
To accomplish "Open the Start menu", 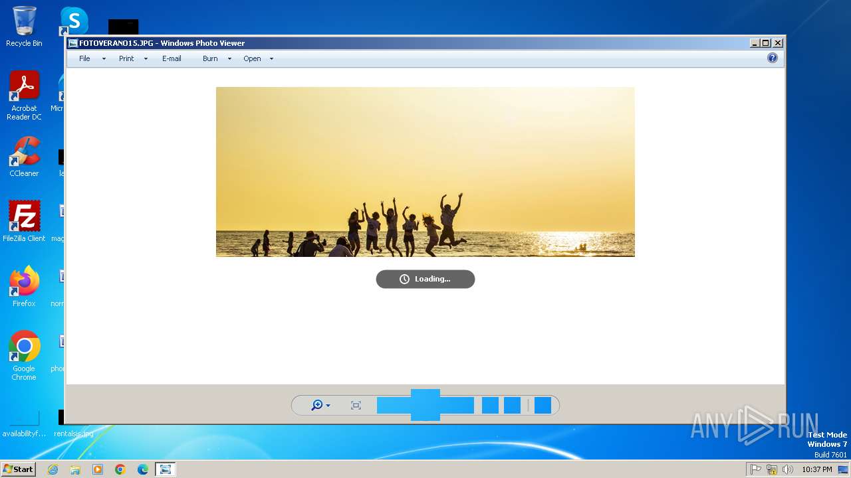I will tap(18, 469).
